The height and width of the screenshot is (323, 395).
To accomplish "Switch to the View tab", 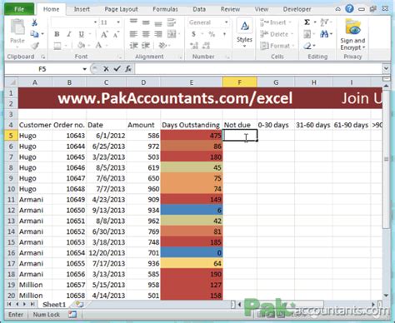I will click(x=262, y=9).
